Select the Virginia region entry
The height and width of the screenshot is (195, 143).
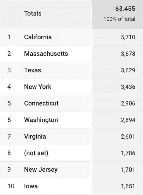35,136
